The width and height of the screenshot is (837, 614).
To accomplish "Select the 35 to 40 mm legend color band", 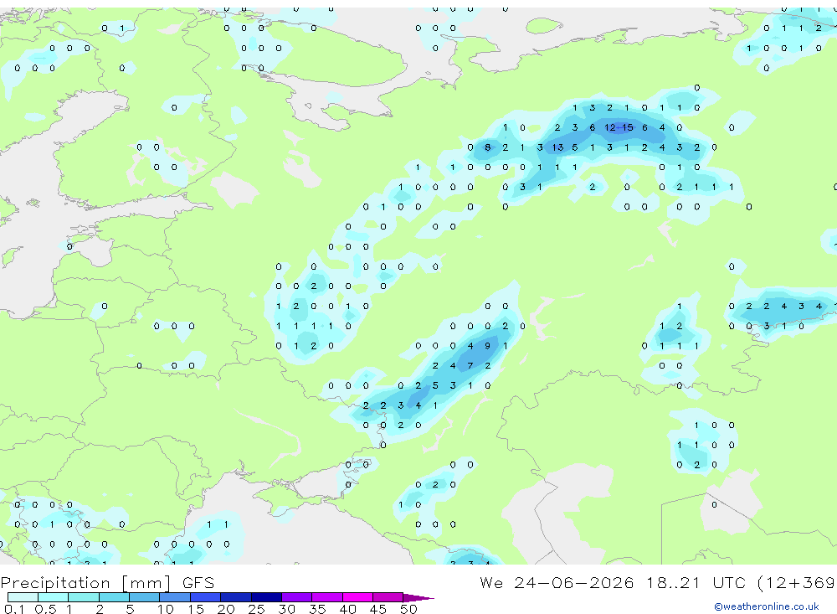I will [x=327, y=597].
